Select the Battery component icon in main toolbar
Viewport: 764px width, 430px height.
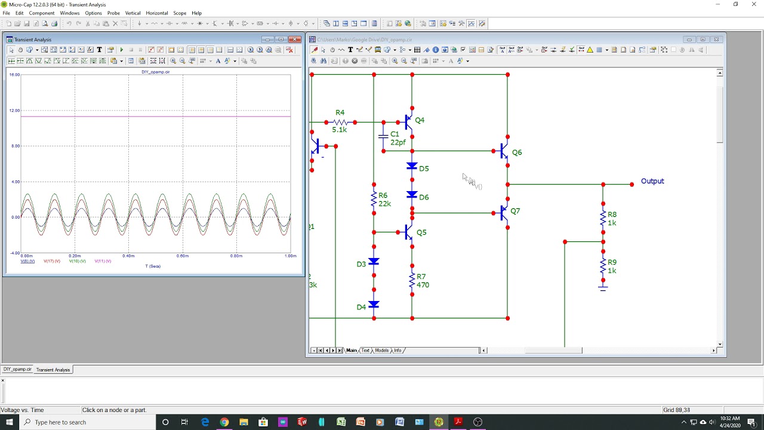[275, 23]
